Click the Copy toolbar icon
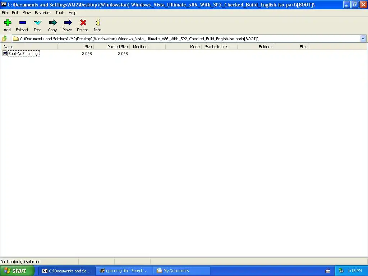Viewport: 368px width, 276px height. (53, 23)
